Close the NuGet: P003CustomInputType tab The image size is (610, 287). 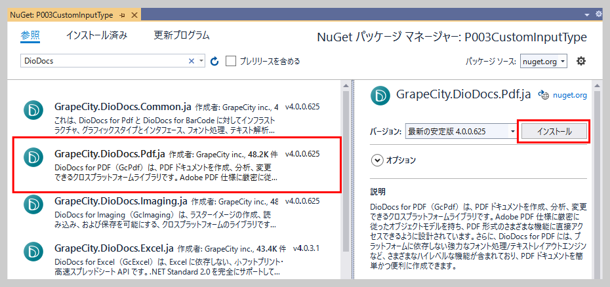click(134, 15)
